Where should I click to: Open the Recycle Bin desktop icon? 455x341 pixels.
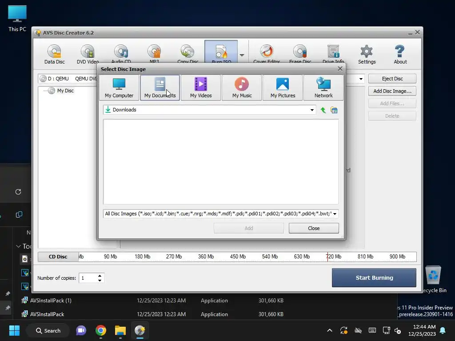pyautogui.click(x=434, y=279)
